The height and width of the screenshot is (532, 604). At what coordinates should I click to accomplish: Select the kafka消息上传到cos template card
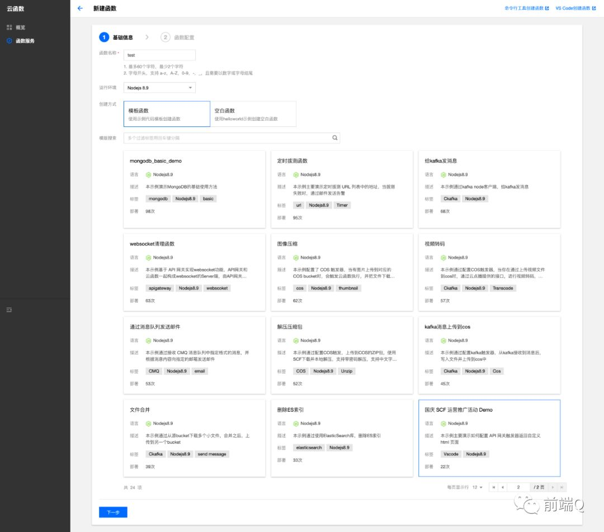(489, 355)
